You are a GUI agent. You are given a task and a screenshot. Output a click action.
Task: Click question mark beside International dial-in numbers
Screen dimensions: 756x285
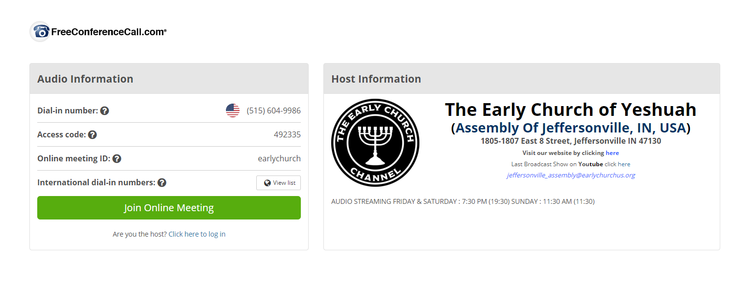[x=162, y=183]
